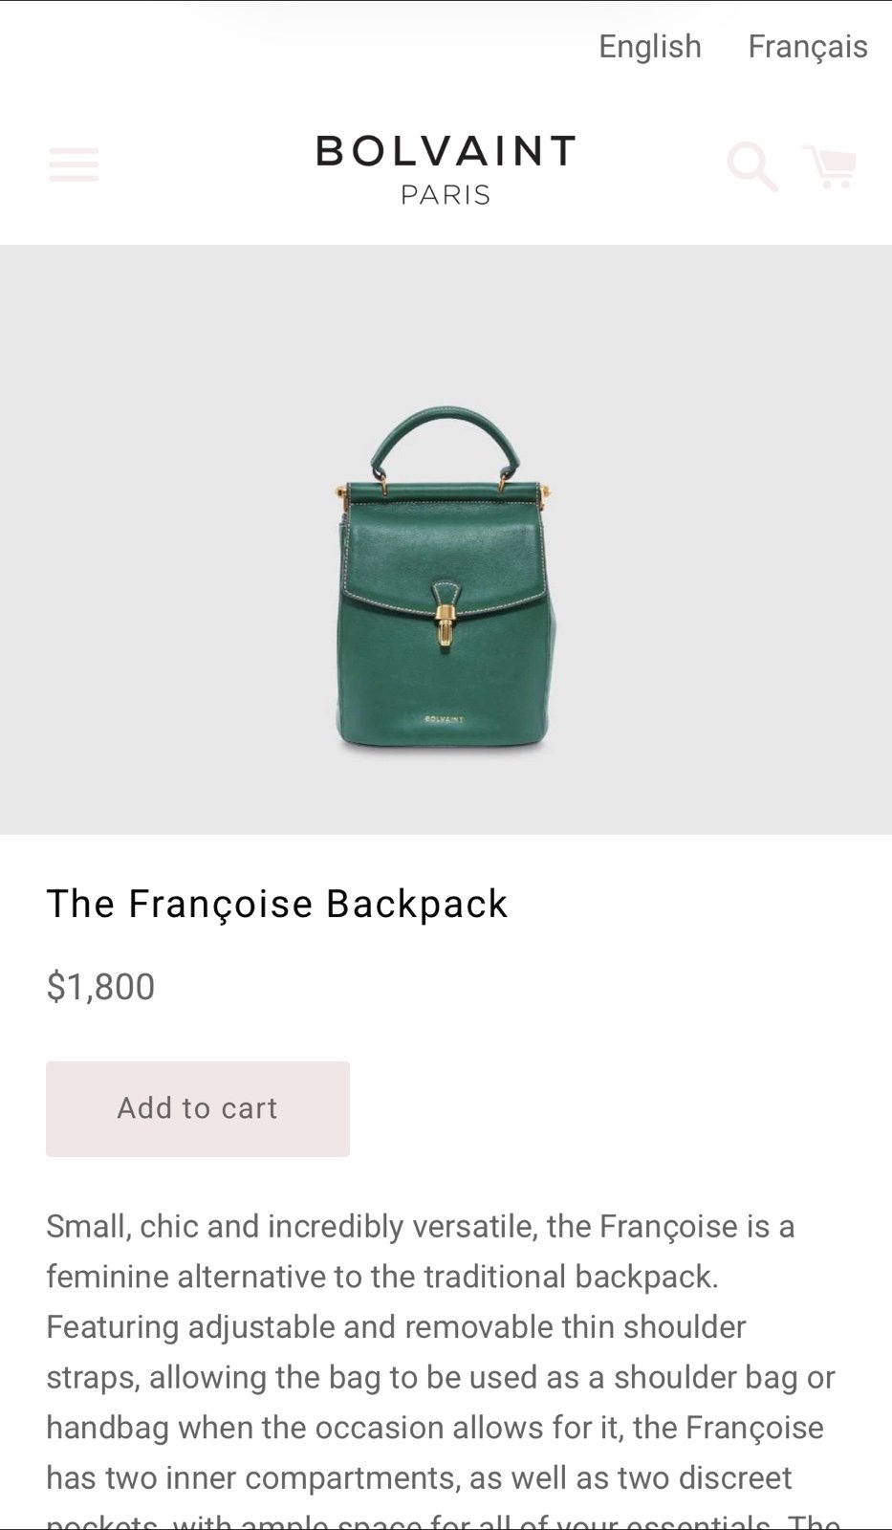Click the gold clasp on the bag
The image size is (892, 1530).
(446, 627)
